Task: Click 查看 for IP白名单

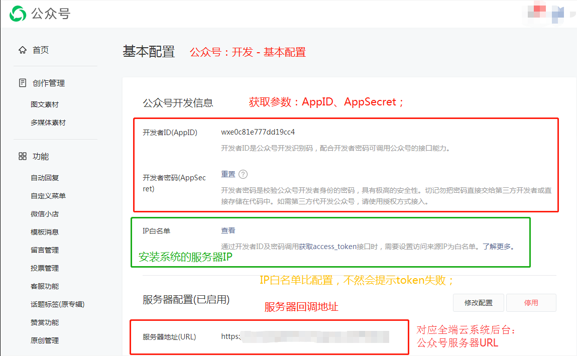Action: coord(228,230)
